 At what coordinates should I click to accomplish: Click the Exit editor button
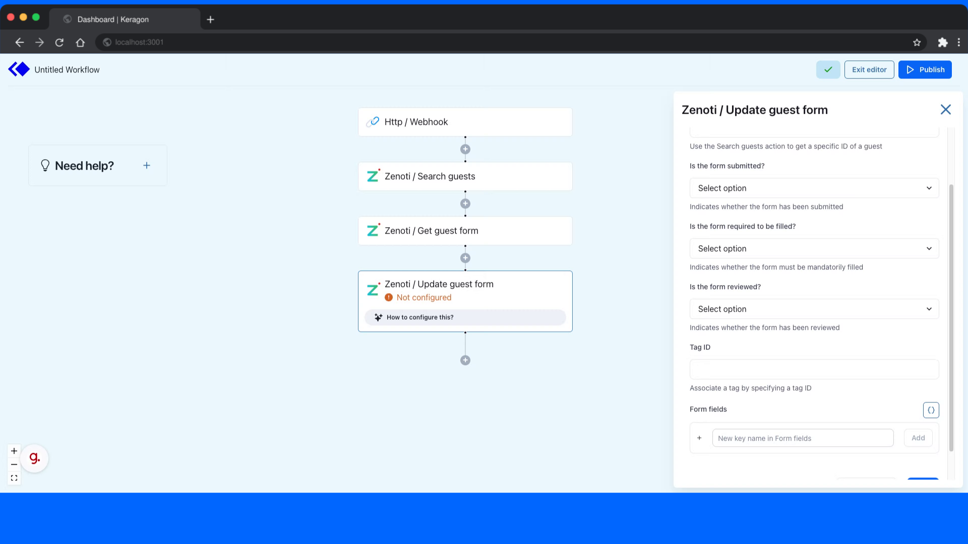(869, 70)
